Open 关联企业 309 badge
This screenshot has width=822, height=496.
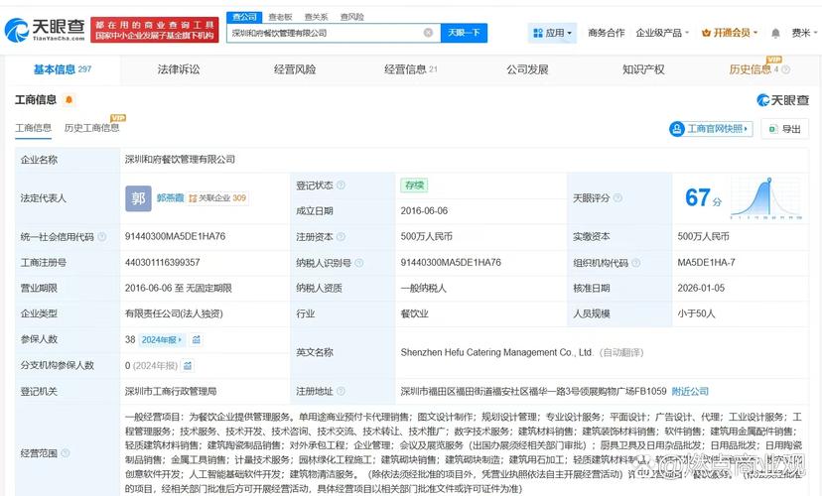217,198
